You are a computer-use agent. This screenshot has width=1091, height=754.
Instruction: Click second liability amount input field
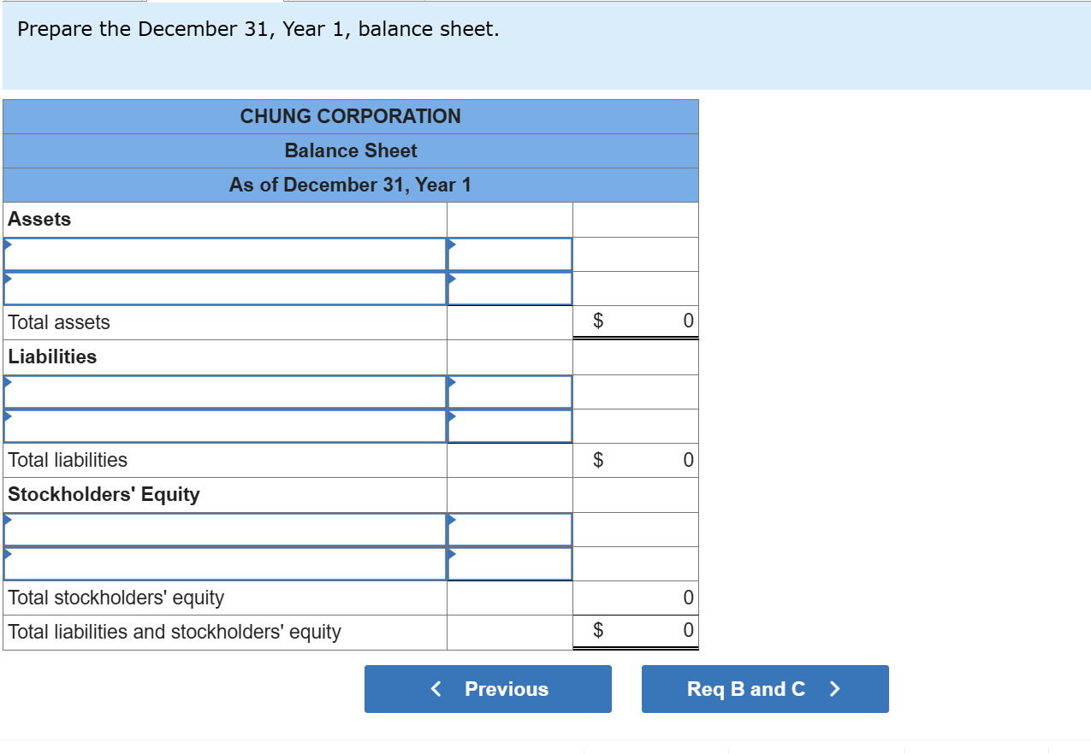[x=510, y=427]
